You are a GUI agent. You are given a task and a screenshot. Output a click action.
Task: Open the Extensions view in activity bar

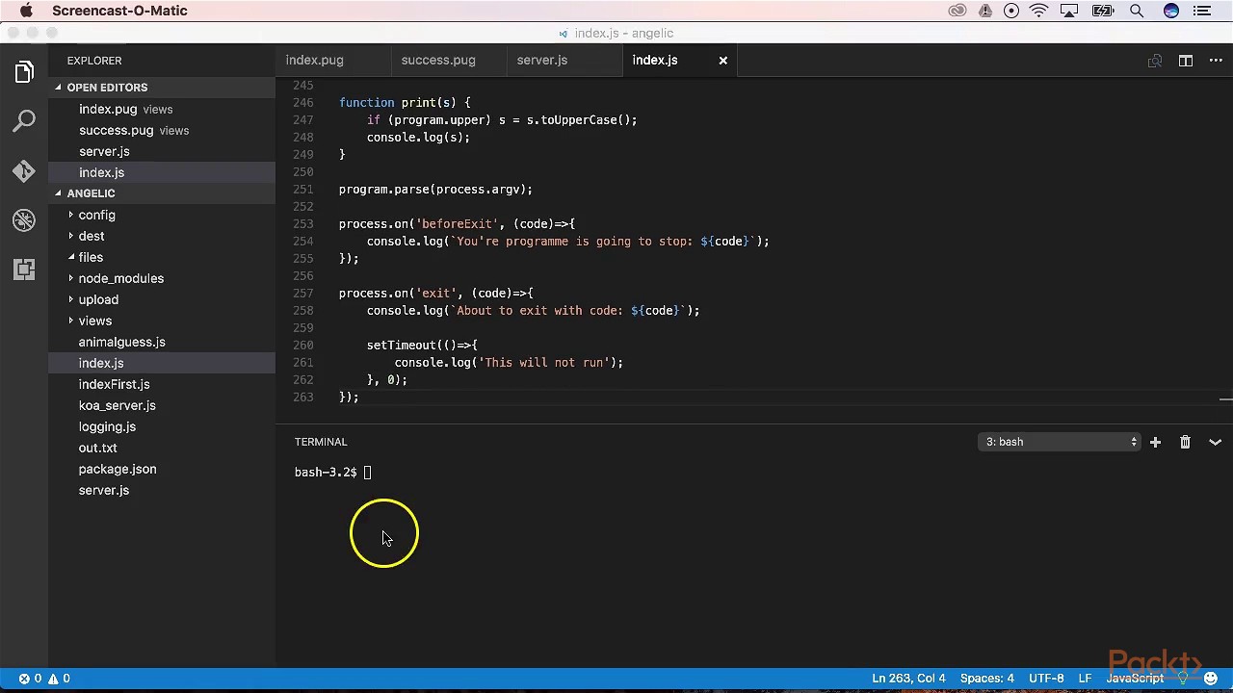(24, 269)
